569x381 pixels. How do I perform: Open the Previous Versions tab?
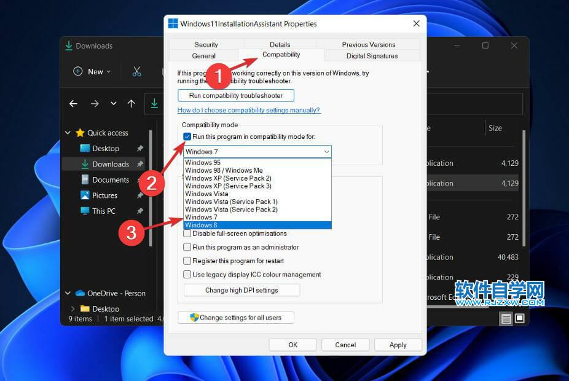click(368, 45)
